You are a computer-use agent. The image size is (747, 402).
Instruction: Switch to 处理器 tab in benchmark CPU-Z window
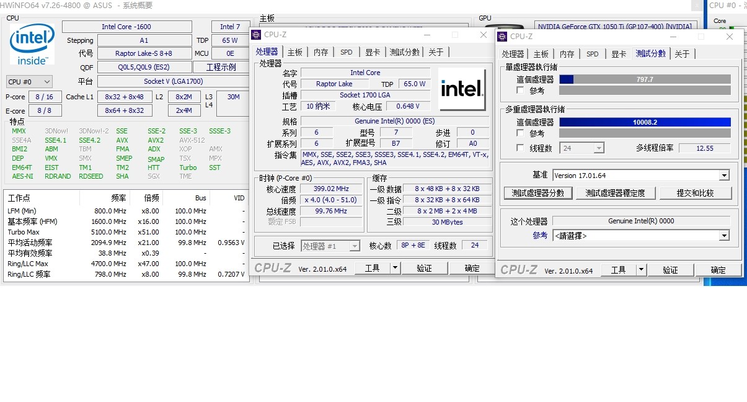point(513,54)
